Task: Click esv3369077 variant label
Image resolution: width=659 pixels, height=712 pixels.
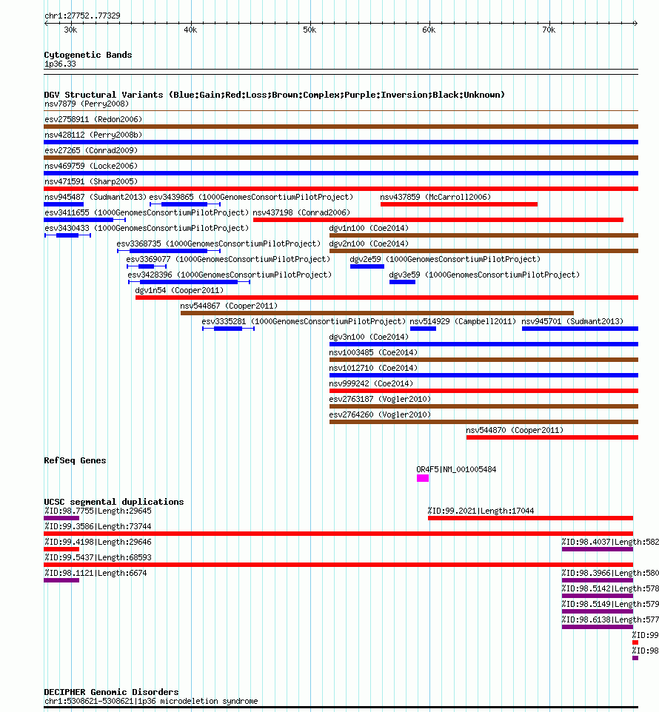Action: [228, 259]
